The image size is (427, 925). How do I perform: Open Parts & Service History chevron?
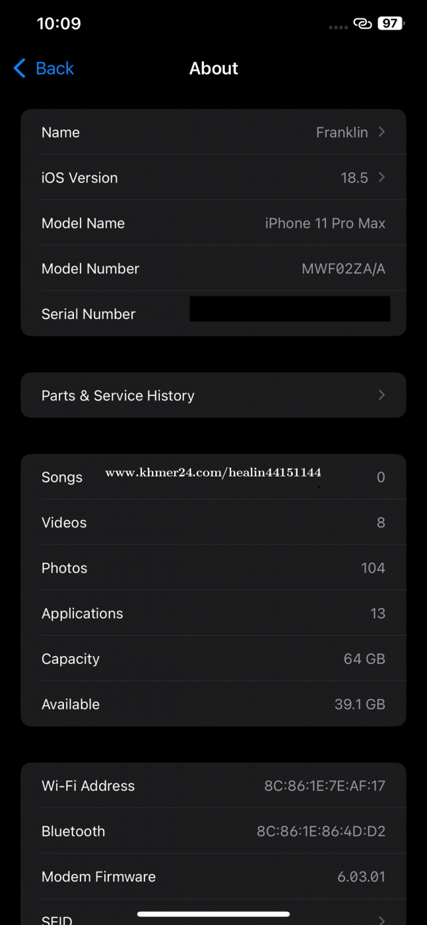point(381,395)
